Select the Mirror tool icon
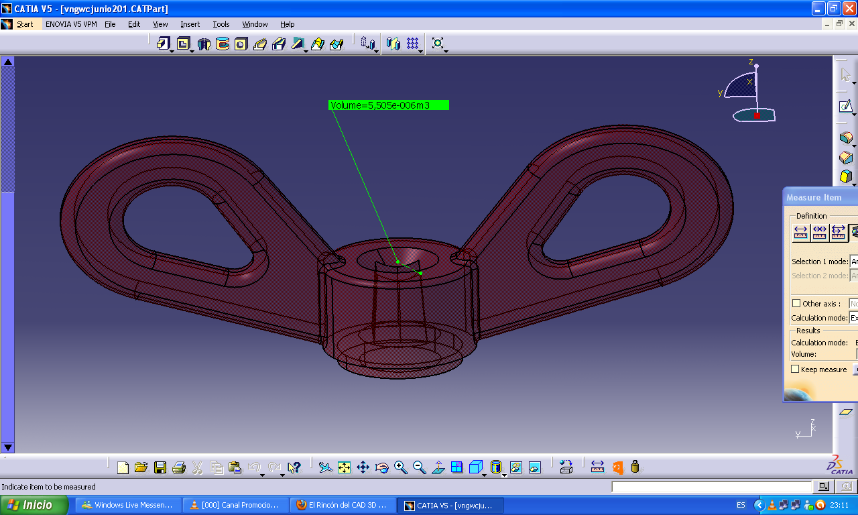This screenshot has width=858, height=515. [x=393, y=44]
